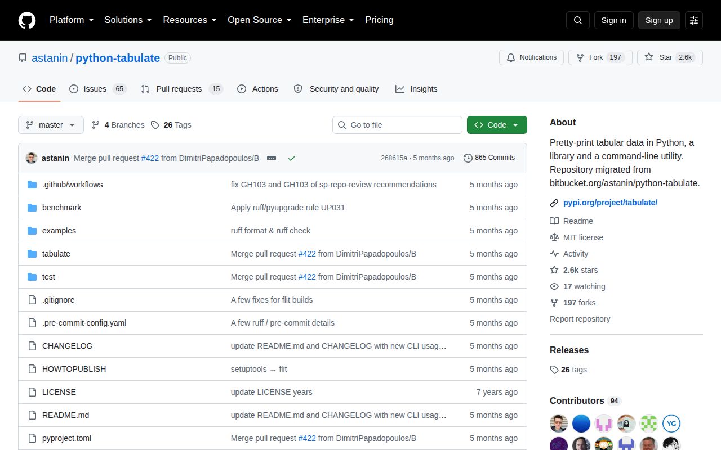
Task: Click the eye icon next to 17 watching
Action: click(x=554, y=286)
